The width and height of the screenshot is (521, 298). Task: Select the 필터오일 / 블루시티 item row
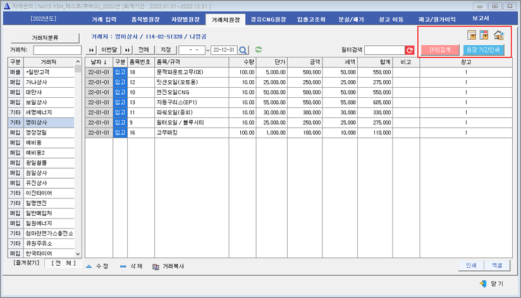[x=298, y=122]
